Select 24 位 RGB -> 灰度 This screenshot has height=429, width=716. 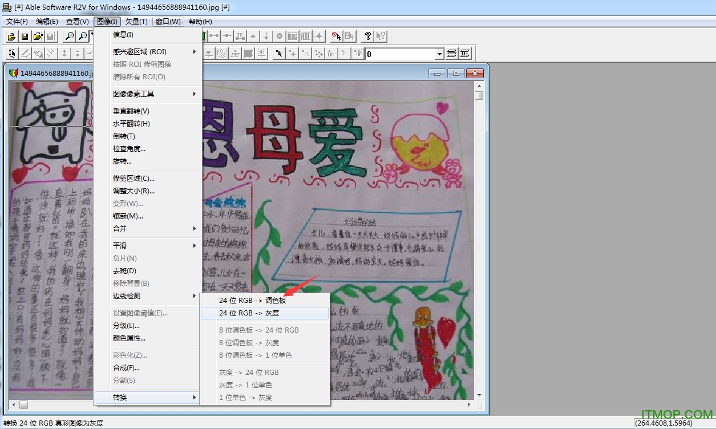click(265, 313)
